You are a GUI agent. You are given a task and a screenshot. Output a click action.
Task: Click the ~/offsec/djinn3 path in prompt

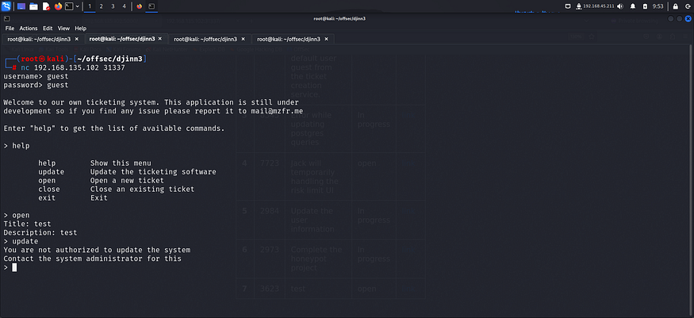(109, 59)
